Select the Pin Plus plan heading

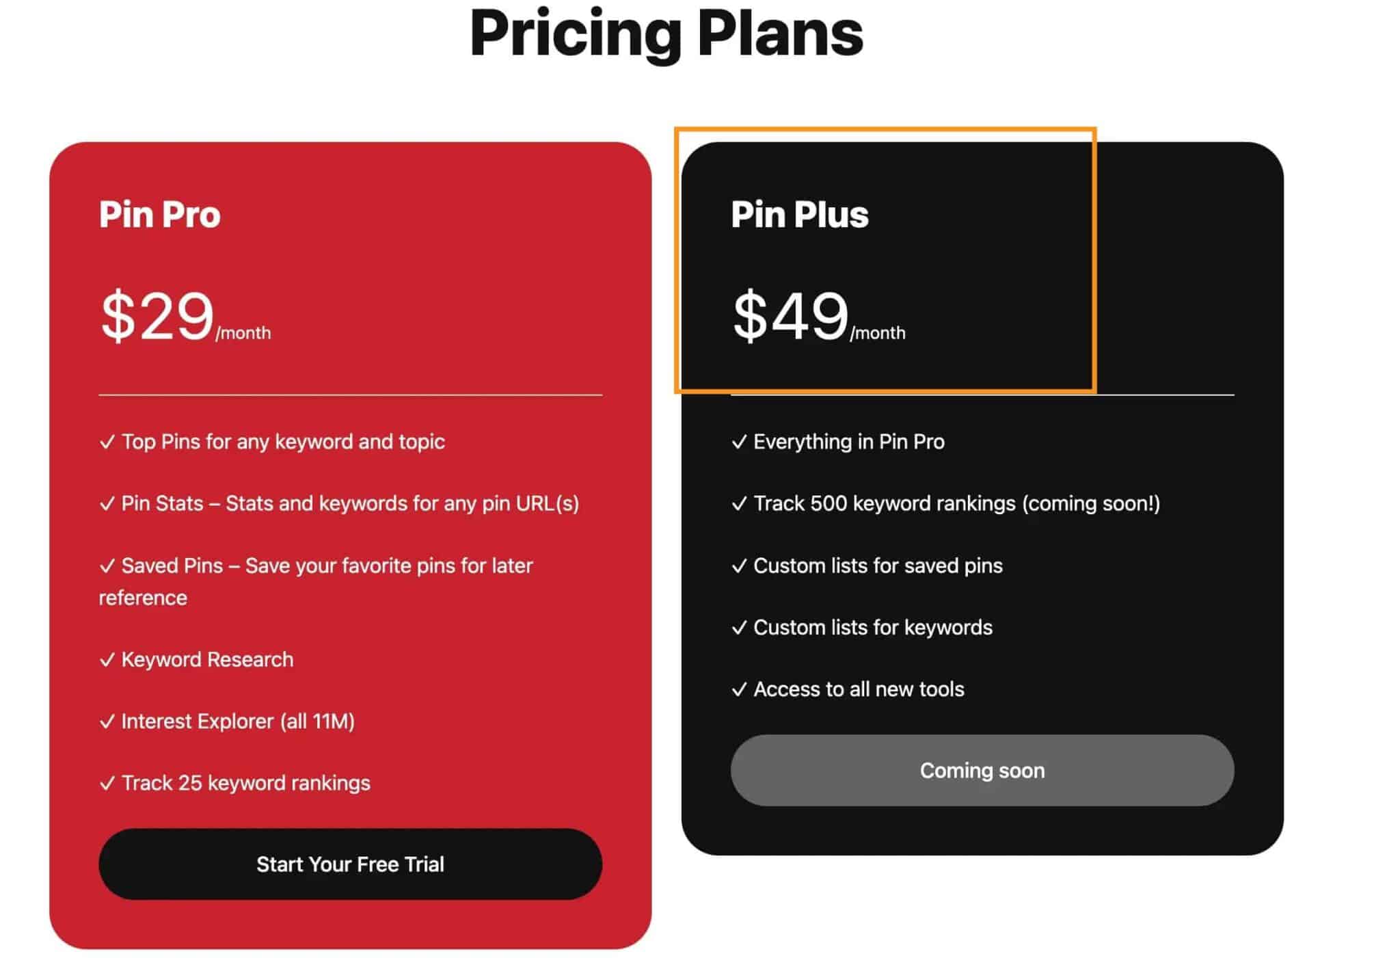click(799, 214)
